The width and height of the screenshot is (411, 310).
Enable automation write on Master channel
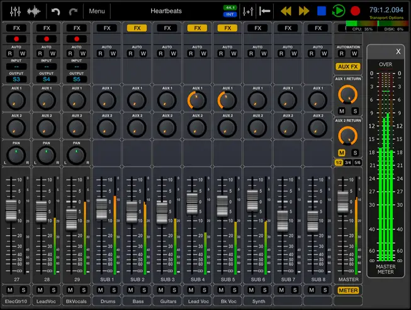(354, 54)
